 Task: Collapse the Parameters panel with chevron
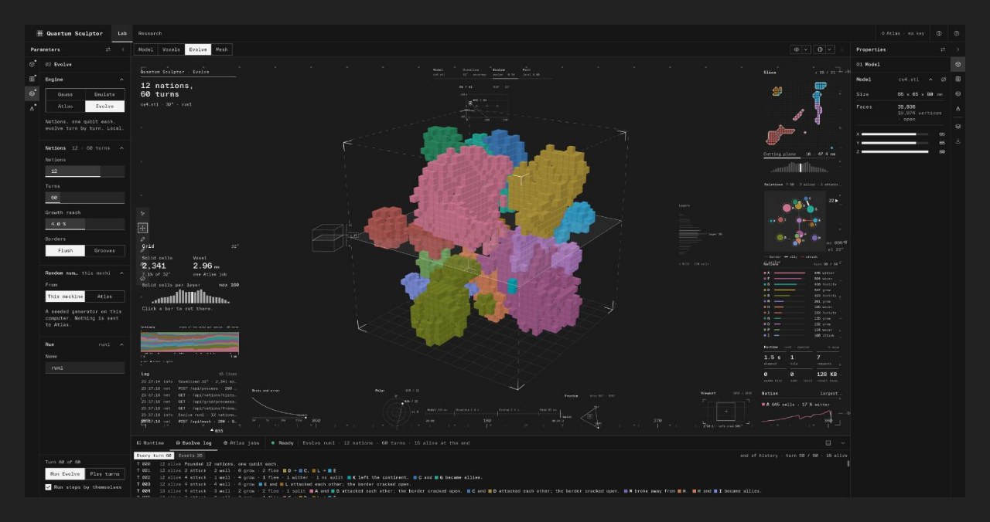[x=123, y=49]
